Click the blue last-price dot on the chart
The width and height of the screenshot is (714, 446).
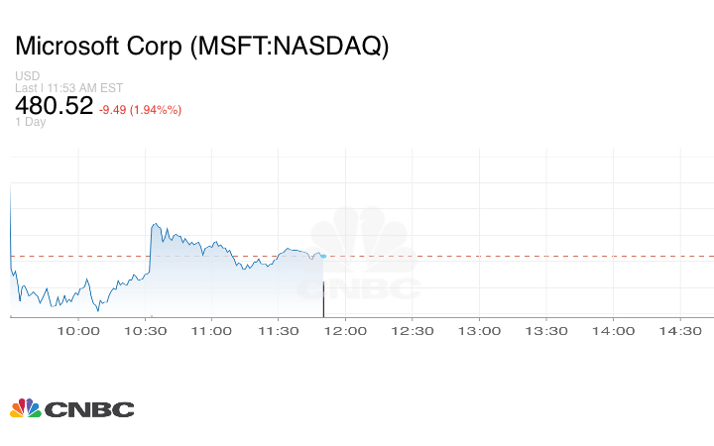(323, 256)
